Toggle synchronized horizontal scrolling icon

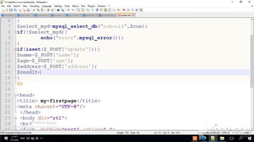pos(83,10)
